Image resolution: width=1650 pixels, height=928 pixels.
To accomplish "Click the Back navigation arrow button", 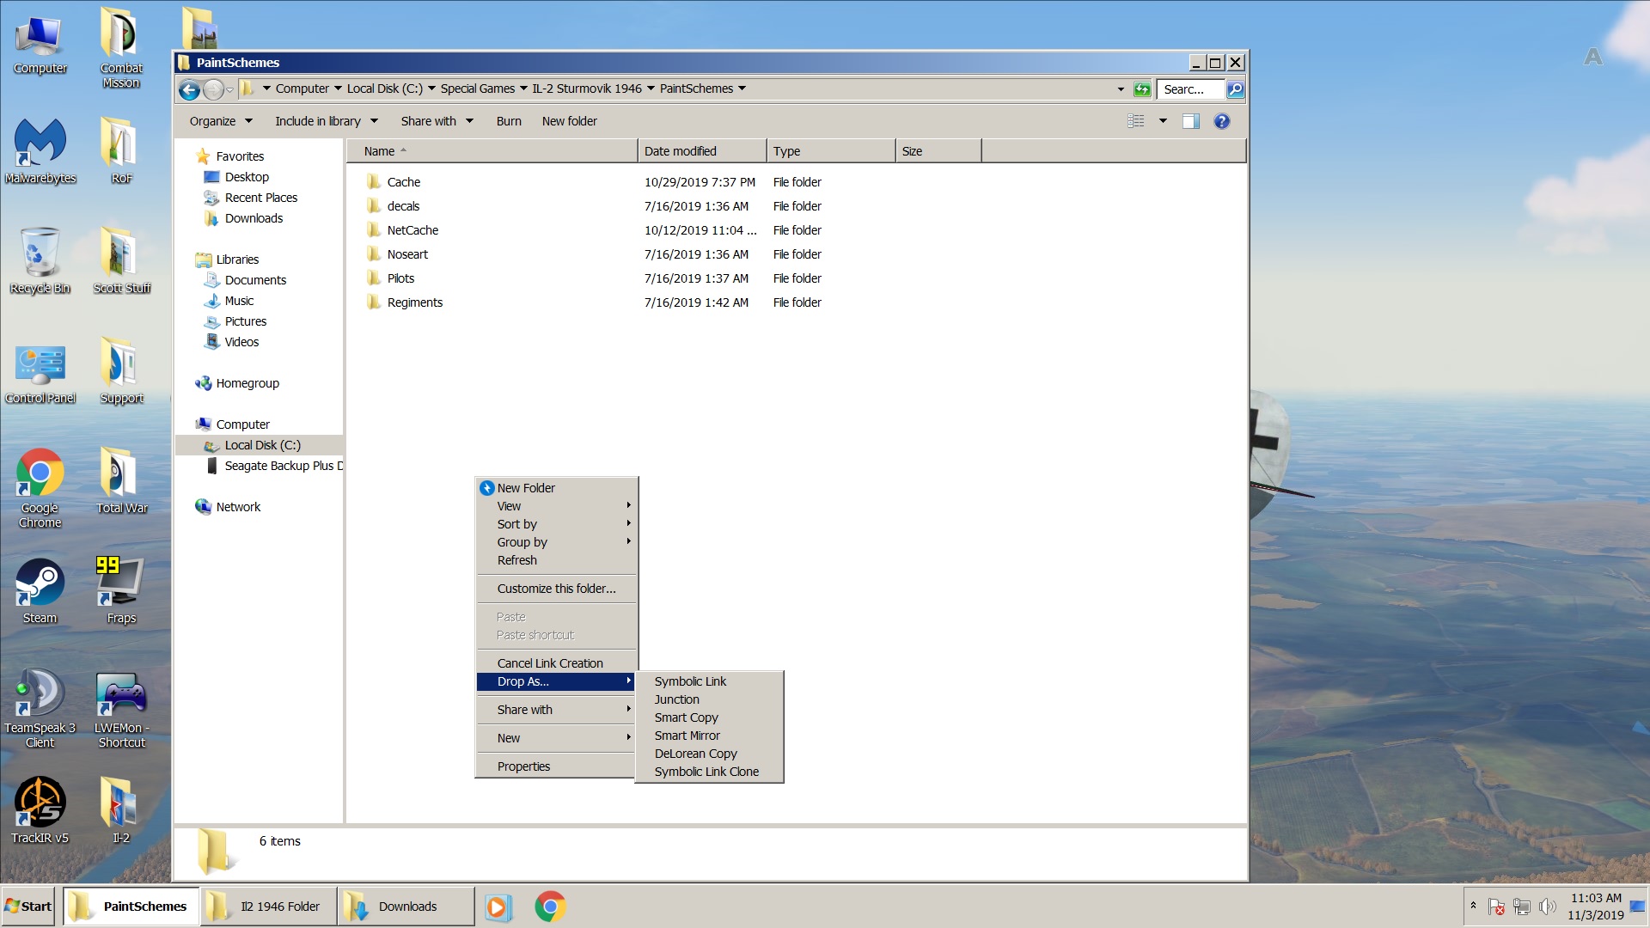I will 189,89.
